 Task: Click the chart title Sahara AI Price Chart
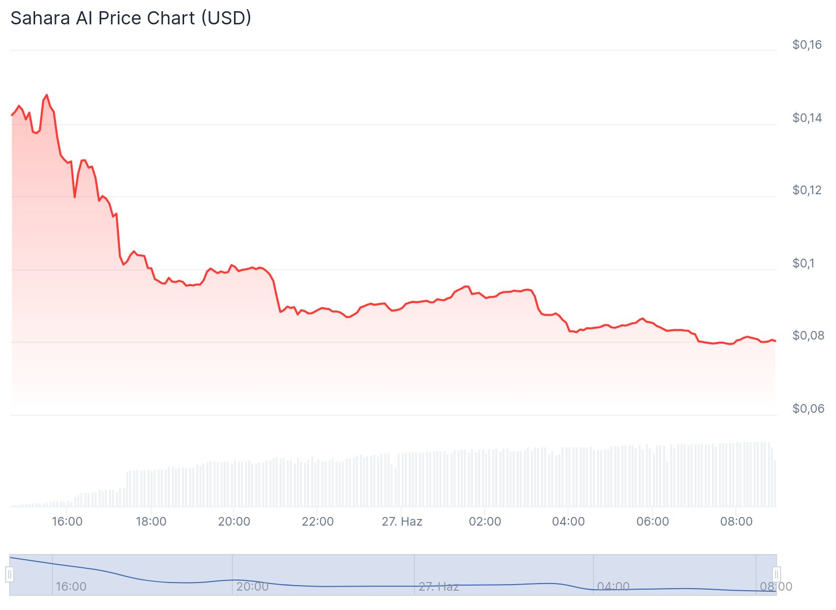(x=131, y=18)
